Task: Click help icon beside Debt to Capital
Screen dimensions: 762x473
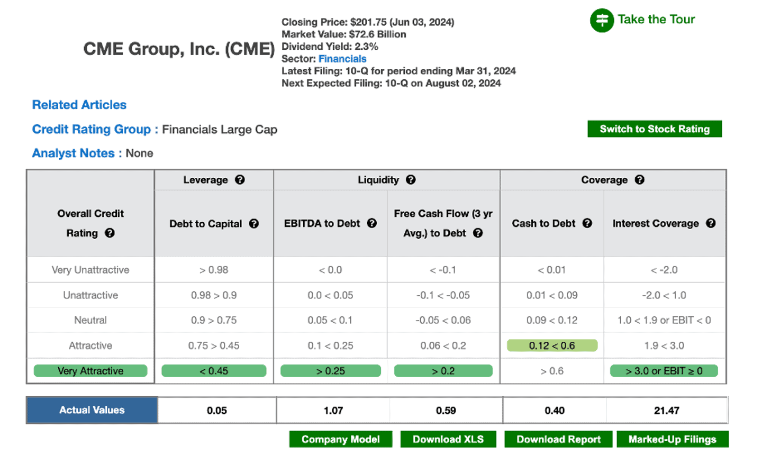Action: click(x=254, y=224)
